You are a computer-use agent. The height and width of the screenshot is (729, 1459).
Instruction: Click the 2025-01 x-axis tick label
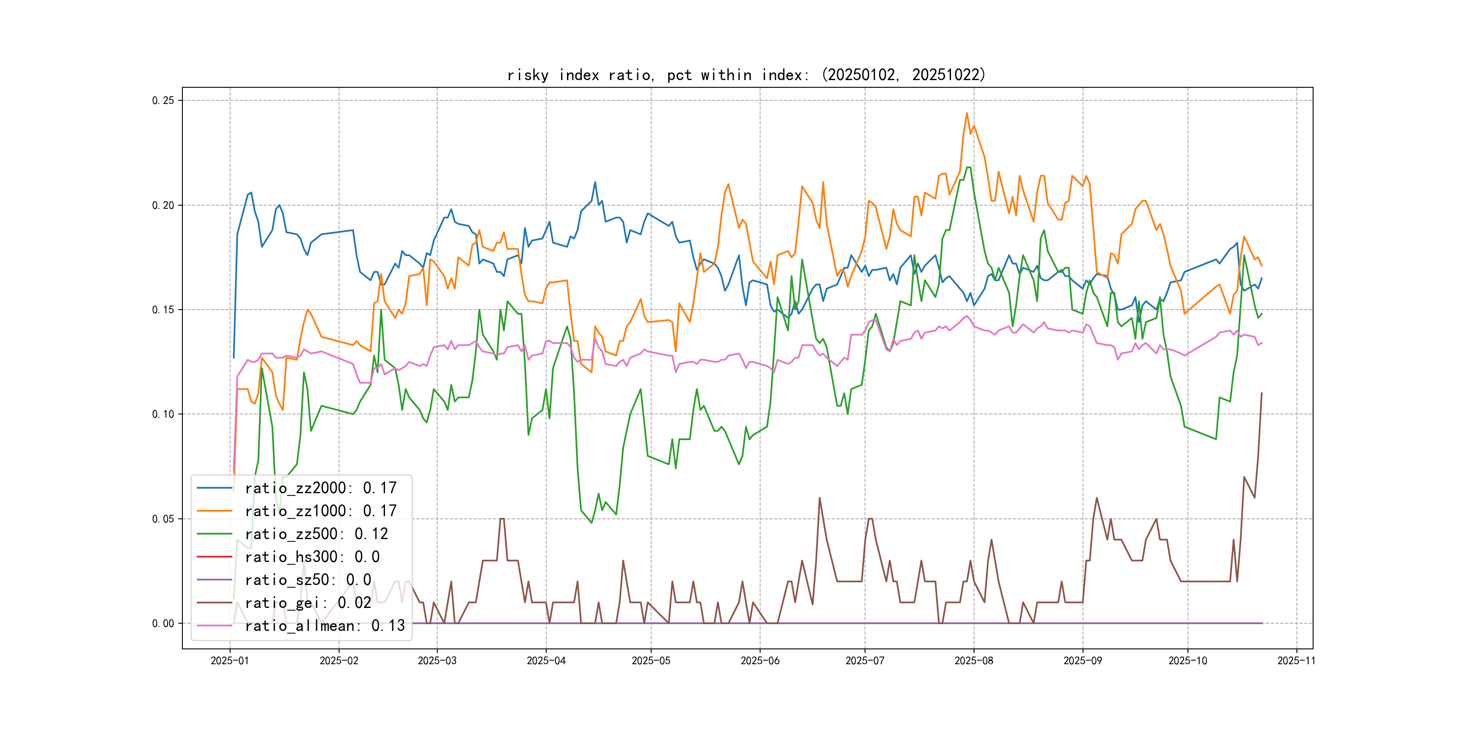tap(229, 661)
